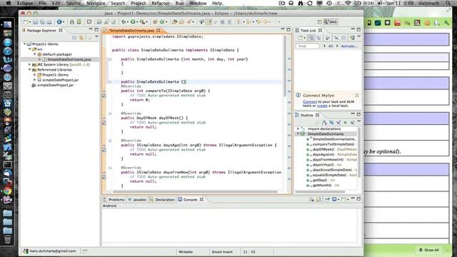Click the New Java Class icon

[162, 22]
